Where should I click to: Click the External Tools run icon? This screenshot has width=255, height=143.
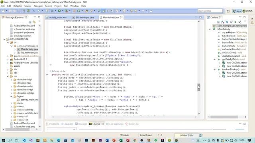click(x=66, y=11)
